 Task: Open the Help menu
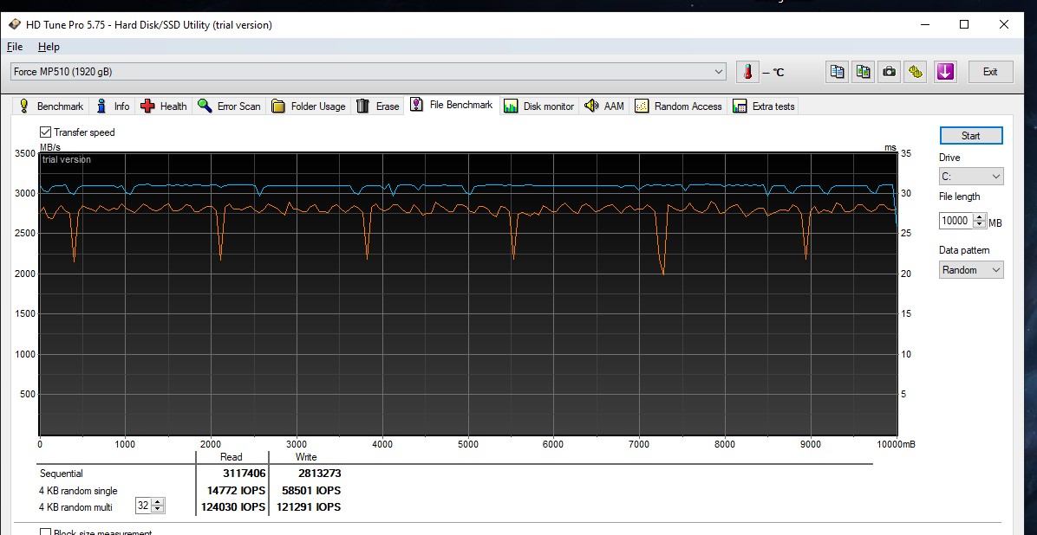click(49, 47)
